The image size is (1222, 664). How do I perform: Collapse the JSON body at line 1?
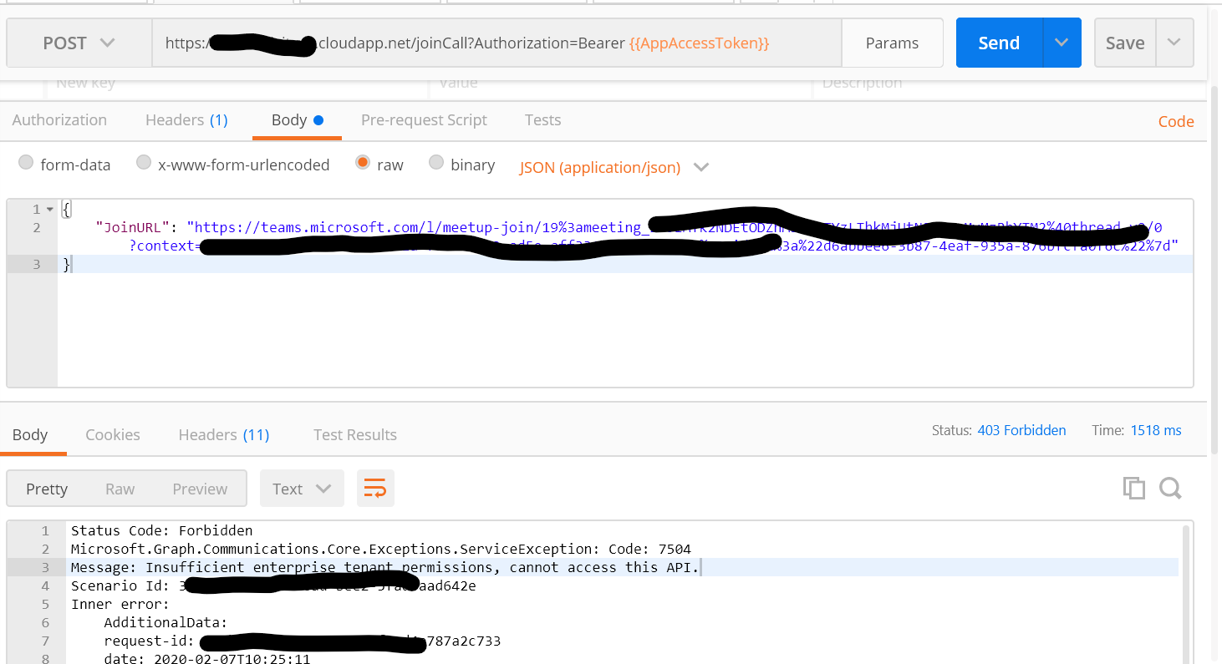(x=52, y=208)
